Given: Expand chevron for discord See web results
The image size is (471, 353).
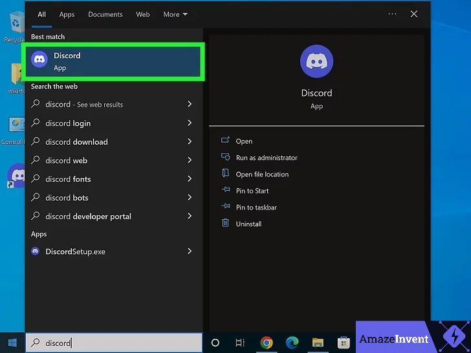Looking at the screenshot, I should point(190,104).
